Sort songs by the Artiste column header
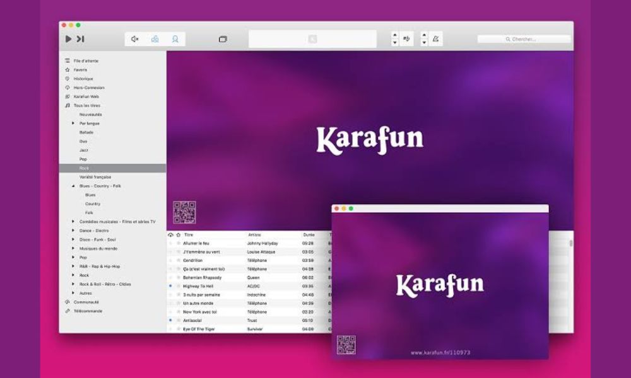631x378 pixels. pyautogui.click(x=254, y=235)
